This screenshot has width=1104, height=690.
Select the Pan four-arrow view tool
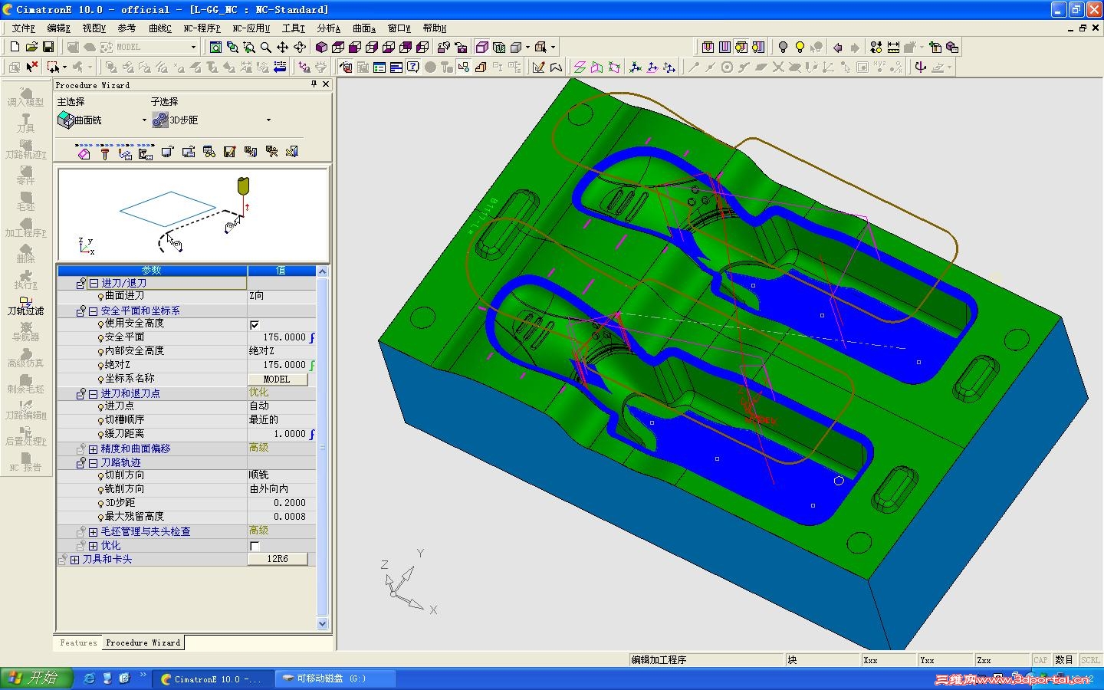click(283, 48)
